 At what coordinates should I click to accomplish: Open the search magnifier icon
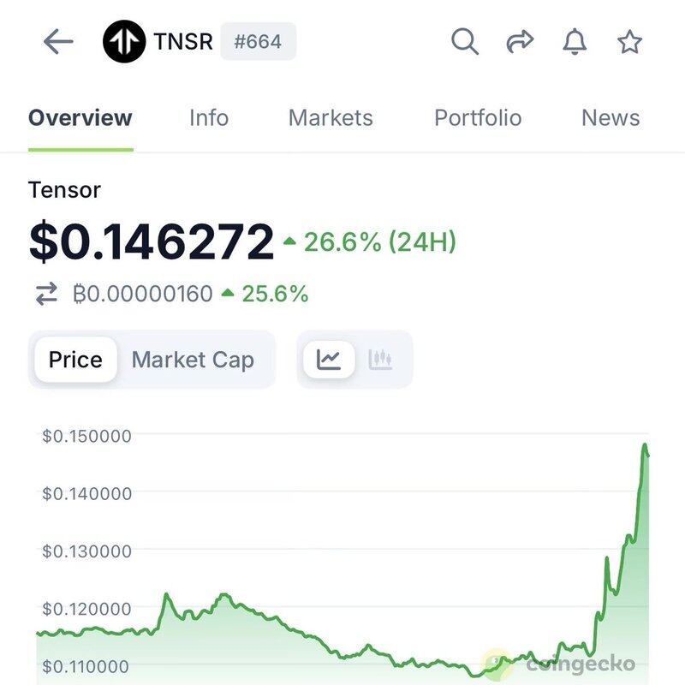tap(464, 41)
